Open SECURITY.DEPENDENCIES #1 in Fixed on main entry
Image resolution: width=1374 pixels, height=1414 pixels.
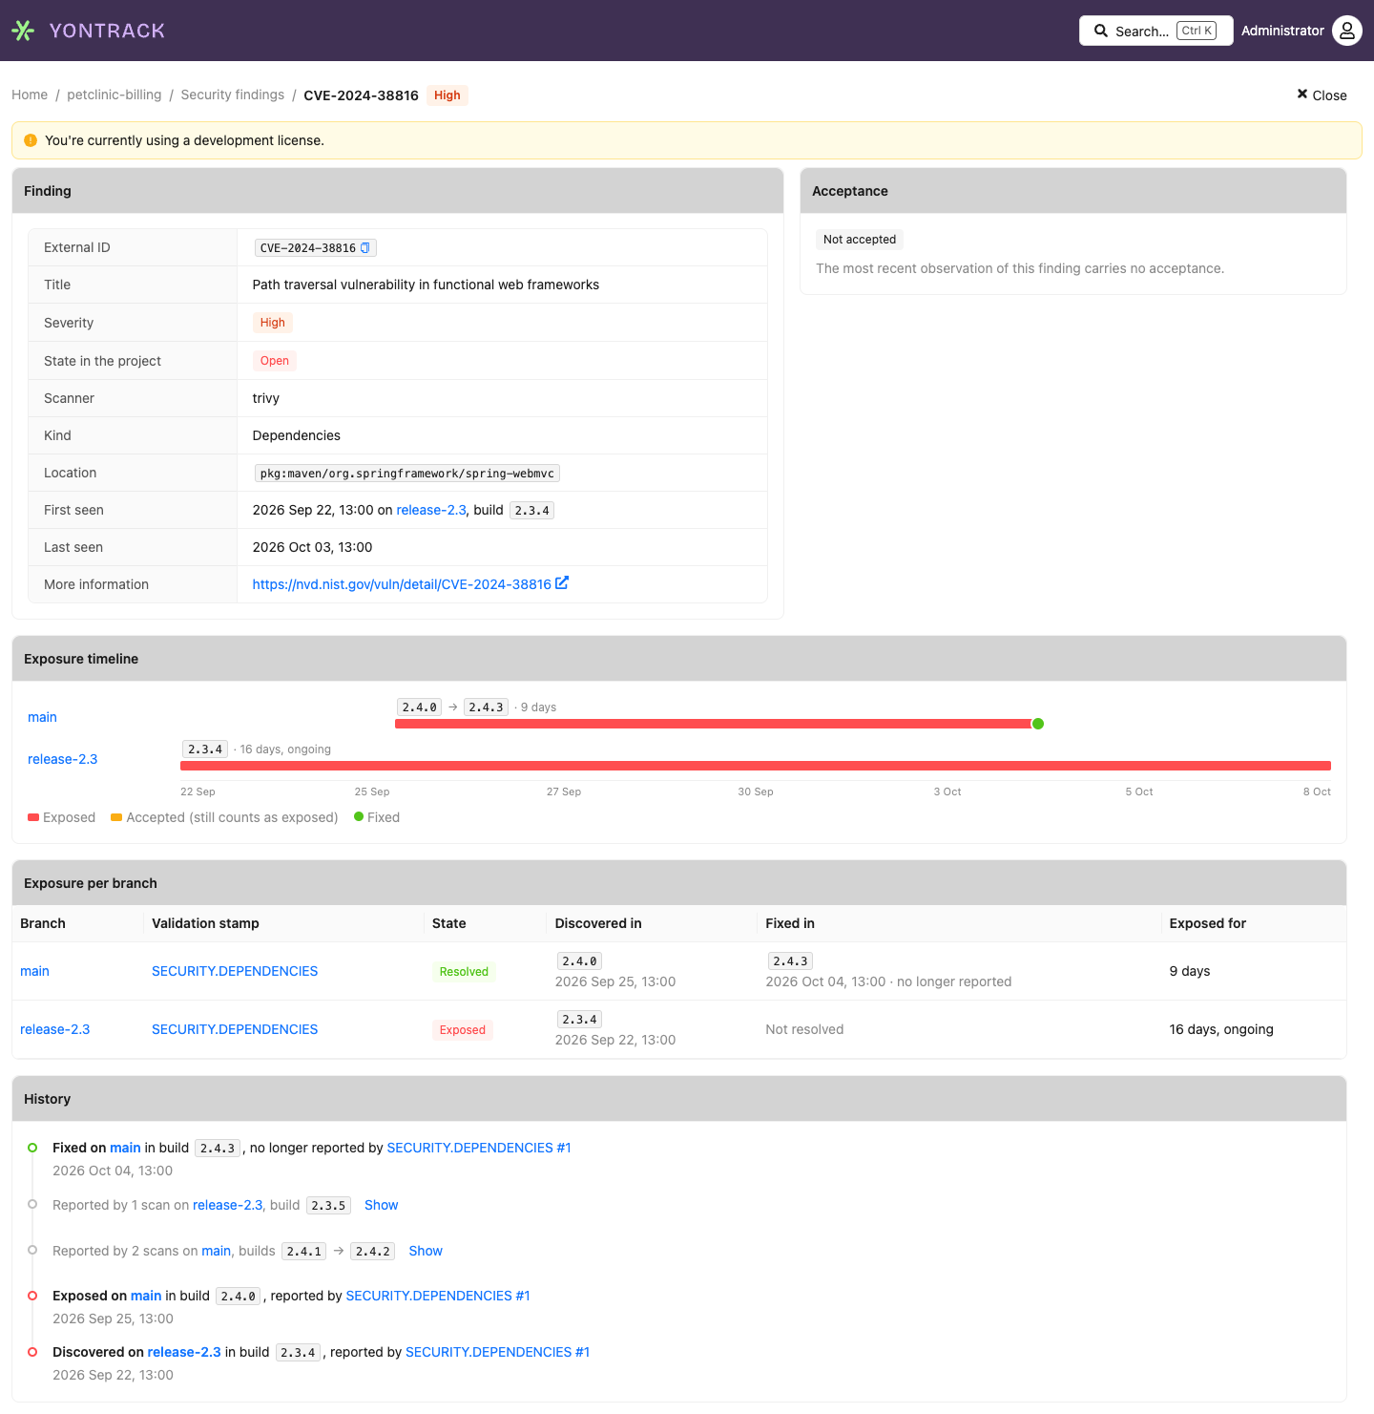[x=479, y=1148]
